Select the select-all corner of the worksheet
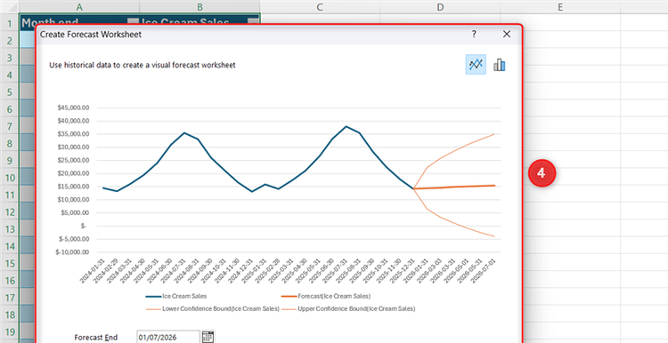The image size is (668, 343). [10, 6]
